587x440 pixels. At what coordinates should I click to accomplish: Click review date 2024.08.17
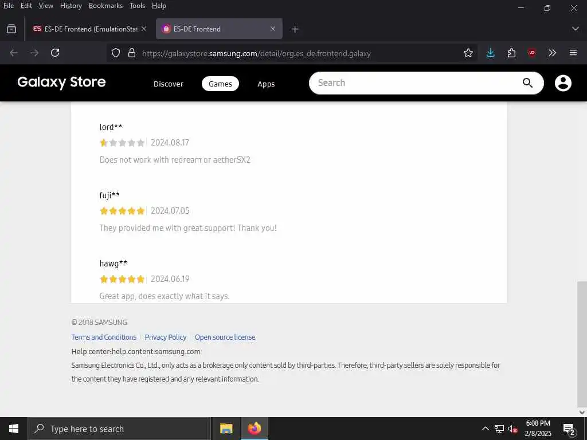pos(170,143)
